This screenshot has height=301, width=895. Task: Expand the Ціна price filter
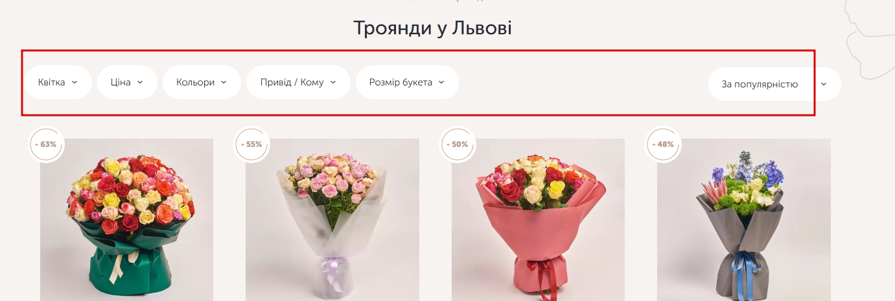click(x=127, y=82)
